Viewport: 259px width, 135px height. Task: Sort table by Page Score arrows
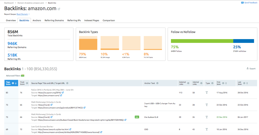[x=16, y=83]
